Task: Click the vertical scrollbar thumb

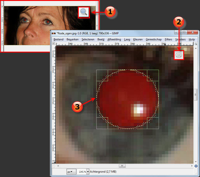Action: coord(196,95)
